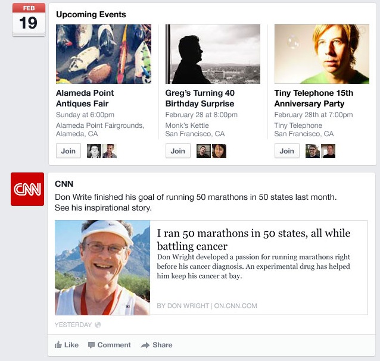The image size is (380, 361).
Task: Join the Tiny Telephone Anniversary Party
Action: pyautogui.click(x=287, y=151)
